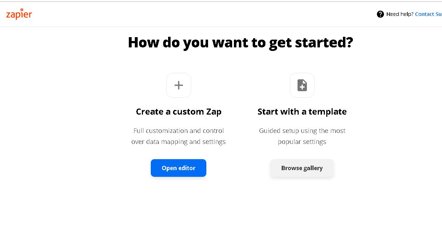Open the Zap editor with the blue button
The width and height of the screenshot is (442, 232).
click(x=178, y=168)
